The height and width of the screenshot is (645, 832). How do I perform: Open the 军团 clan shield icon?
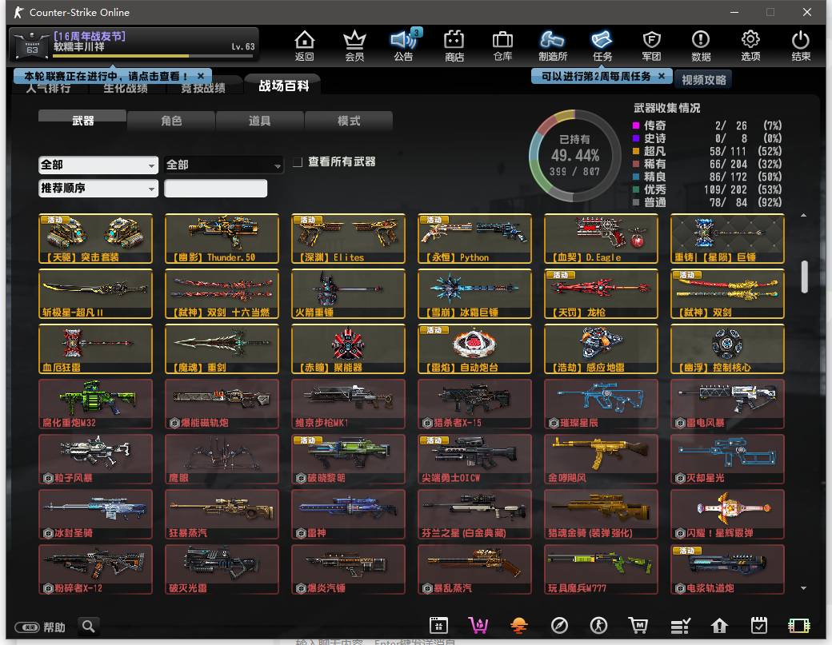[x=651, y=45]
